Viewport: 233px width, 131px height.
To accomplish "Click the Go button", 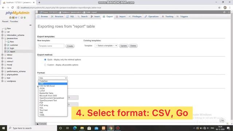I will click(x=222, y=120).
